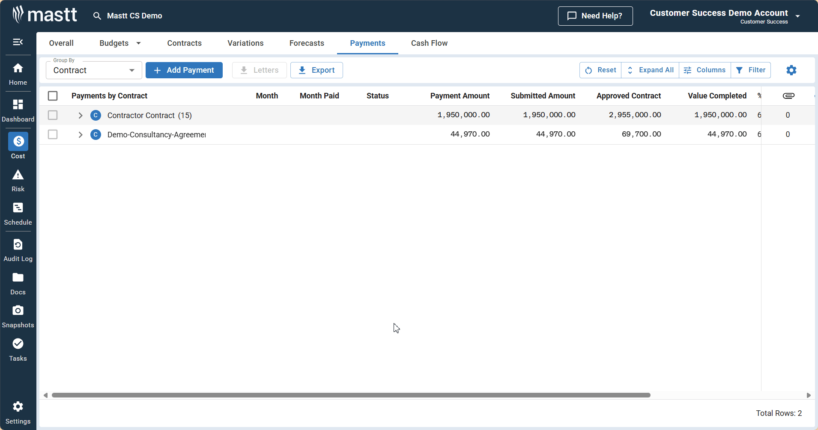Switch to the Overall tab
The image size is (818, 430).
61,43
